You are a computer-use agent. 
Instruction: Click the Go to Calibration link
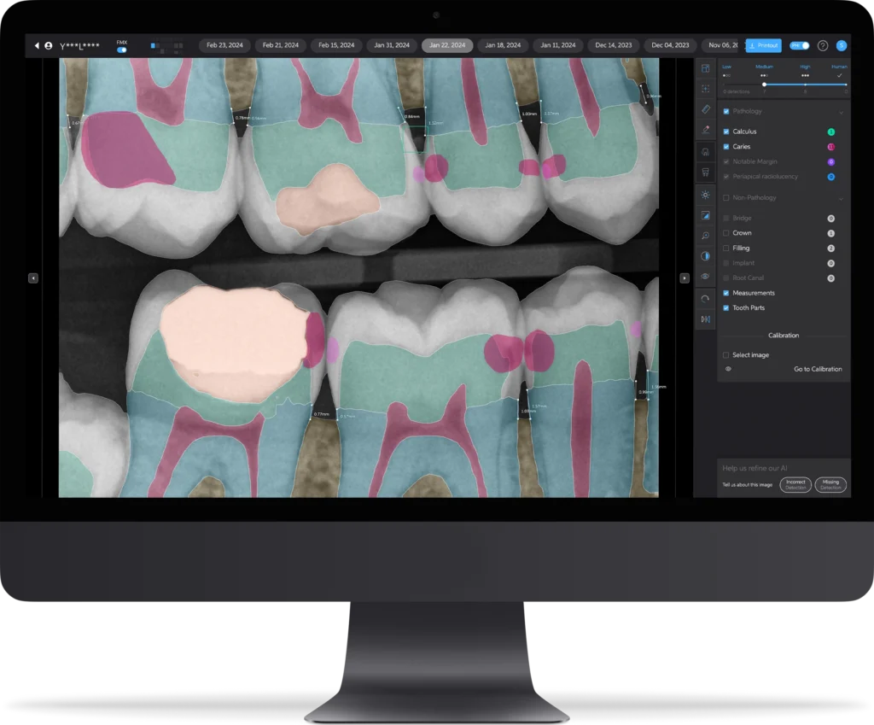tap(818, 369)
